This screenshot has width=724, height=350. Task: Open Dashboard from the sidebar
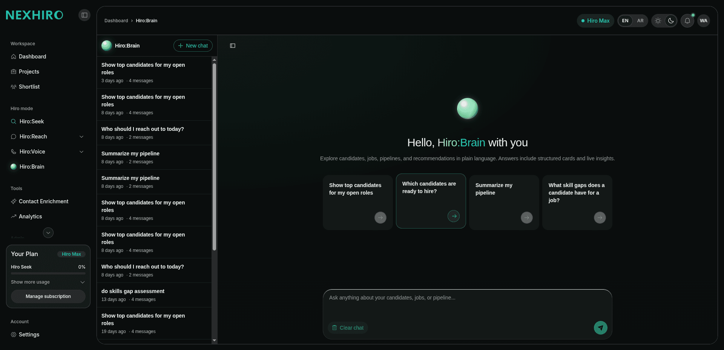point(48,57)
